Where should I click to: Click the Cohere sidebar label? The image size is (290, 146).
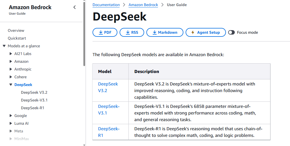[x=20, y=77]
